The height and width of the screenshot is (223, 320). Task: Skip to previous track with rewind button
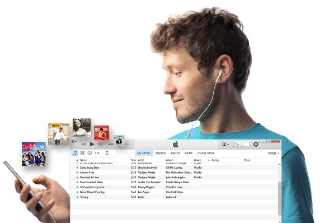coord(84,144)
